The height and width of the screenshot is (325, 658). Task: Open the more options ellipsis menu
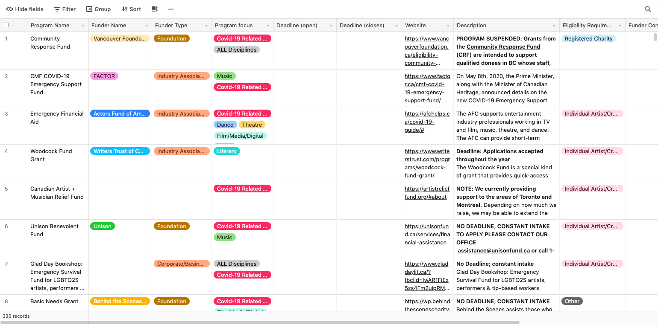point(171,9)
